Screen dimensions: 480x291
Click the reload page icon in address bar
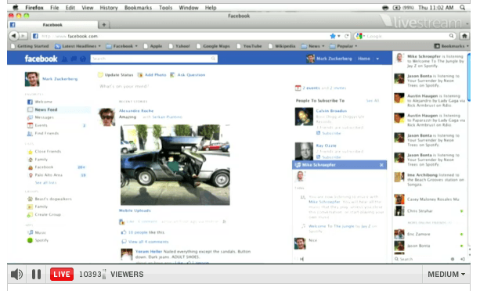click(x=347, y=36)
